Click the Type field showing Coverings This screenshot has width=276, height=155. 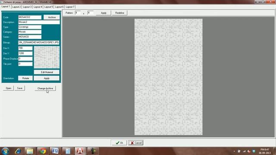(x=30, y=27)
